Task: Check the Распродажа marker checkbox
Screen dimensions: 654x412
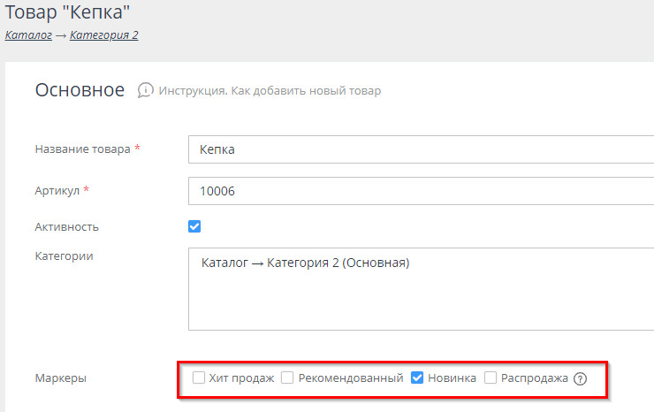Action: tap(490, 378)
